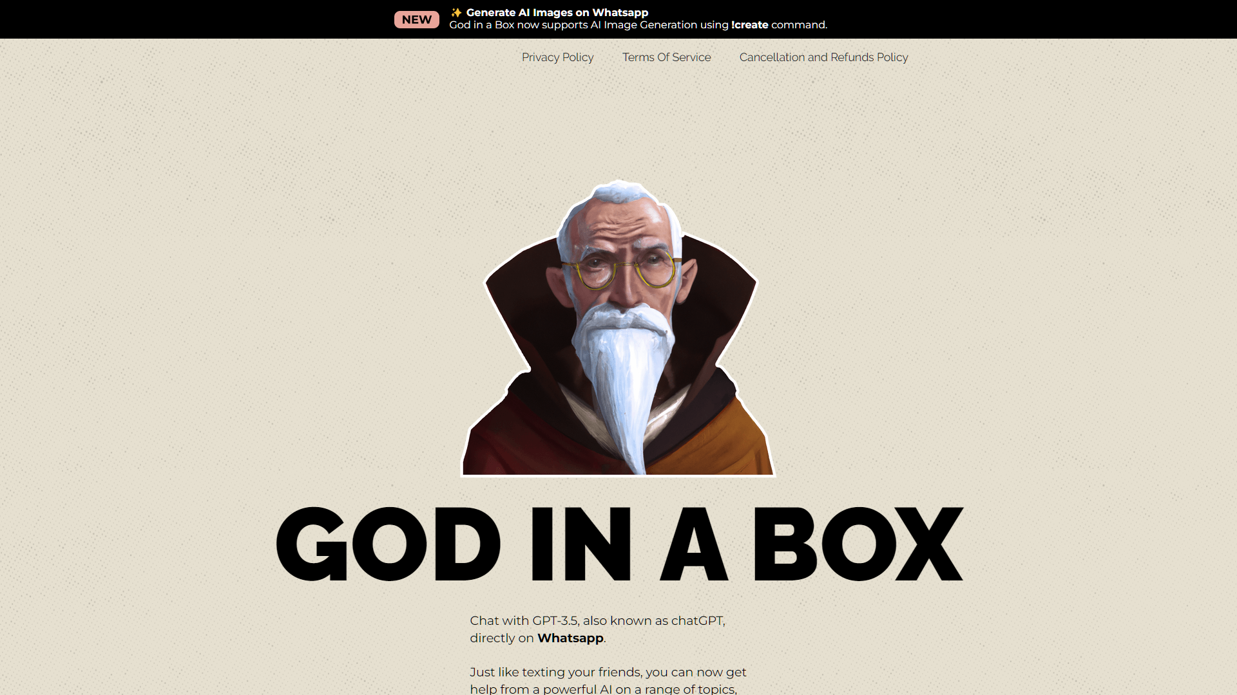1237x695 pixels.
Task: View the Cancellation and Refunds Policy
Action: tap(823, 57)
